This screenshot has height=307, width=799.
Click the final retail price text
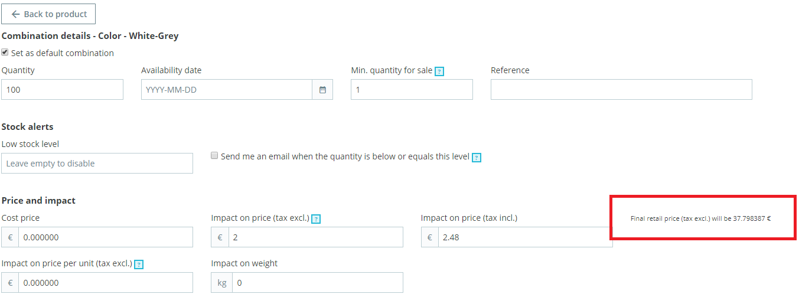tap(700, 218)
